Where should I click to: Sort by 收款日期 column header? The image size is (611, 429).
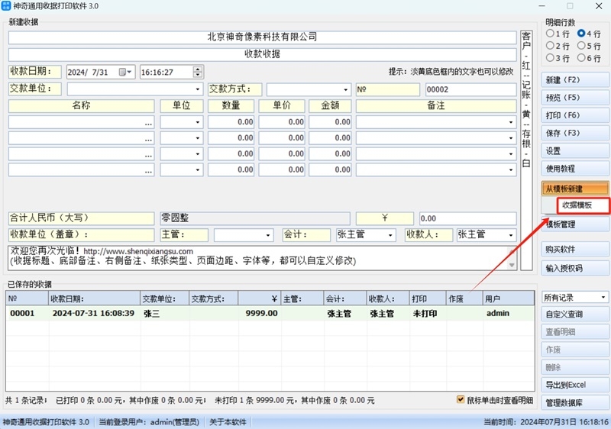point(94,298)
